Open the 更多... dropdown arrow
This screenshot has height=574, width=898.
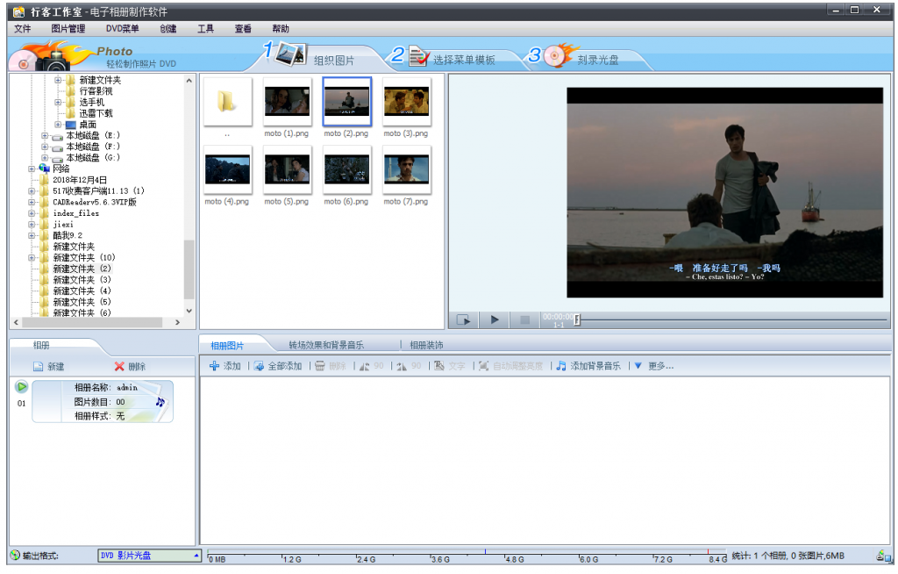coord(638,366)
